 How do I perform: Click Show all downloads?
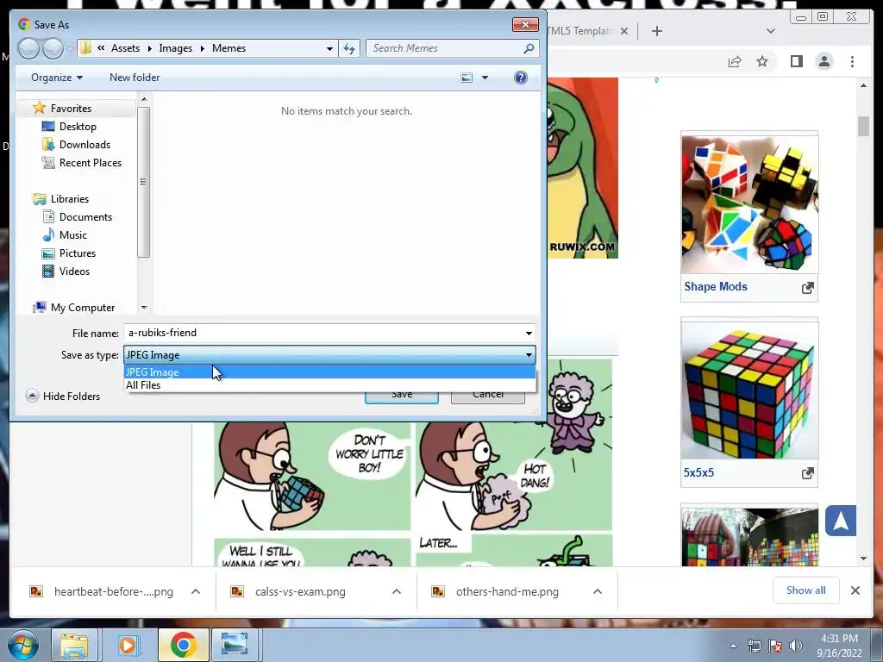pos(806,590)
